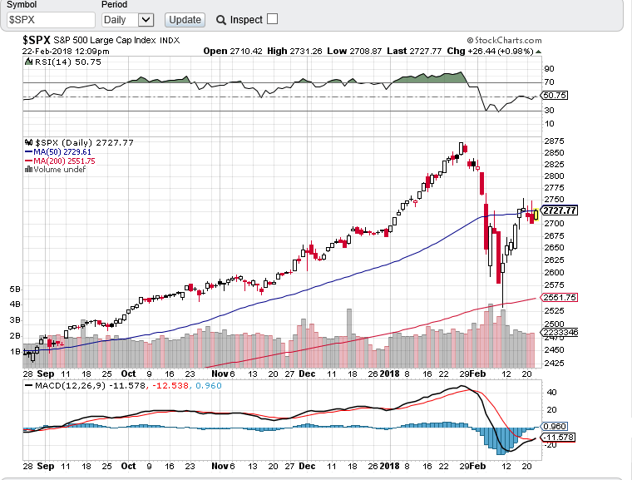
Task: Click the MACD(12,26,9) legend label
Action: click(70, 386)
